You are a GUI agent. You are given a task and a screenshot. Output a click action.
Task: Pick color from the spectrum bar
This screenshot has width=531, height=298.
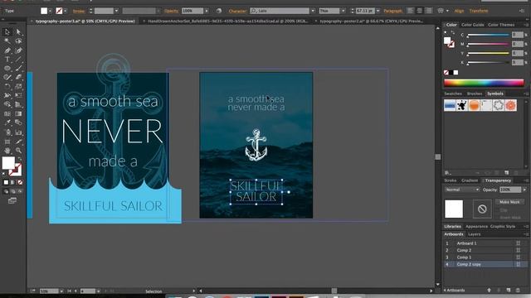(484, 83)
